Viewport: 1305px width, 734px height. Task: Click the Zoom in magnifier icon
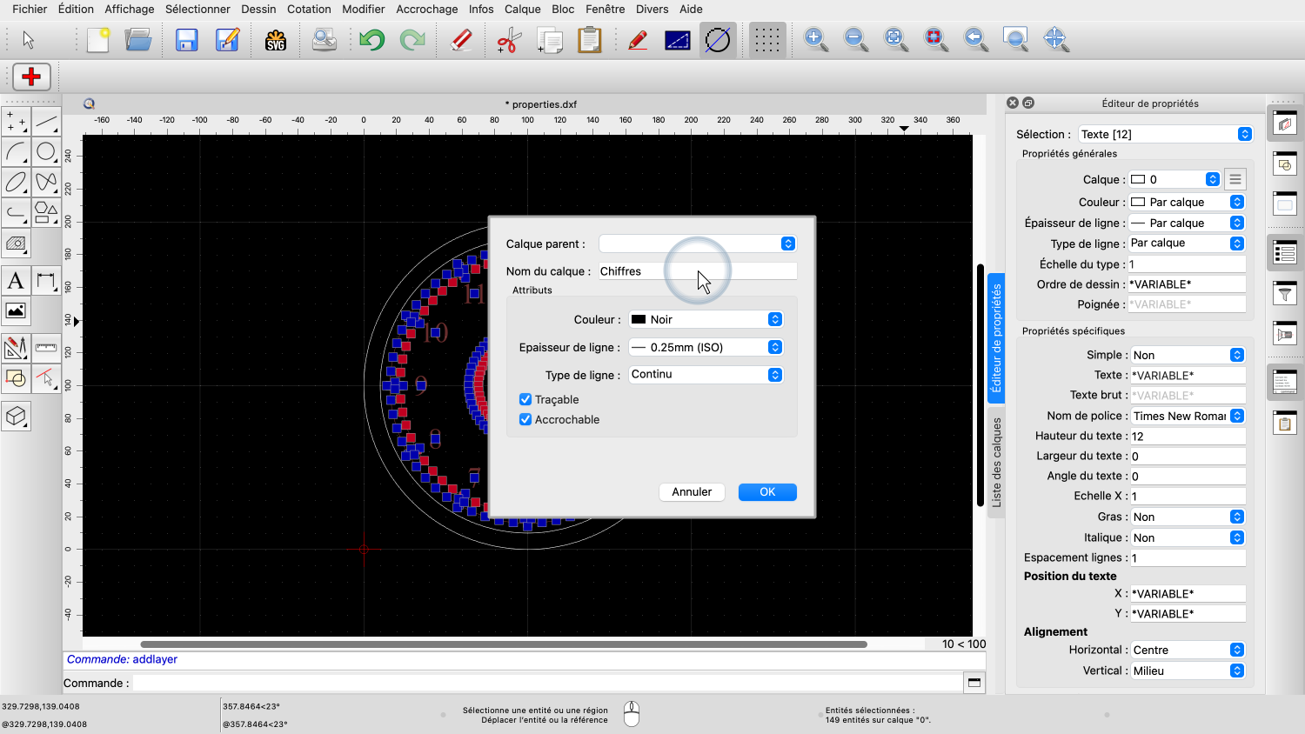[x=815, y=40]
